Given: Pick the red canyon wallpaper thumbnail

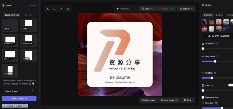Looking at the screenshot, I should pyautogui.click(x=204, y=29).
